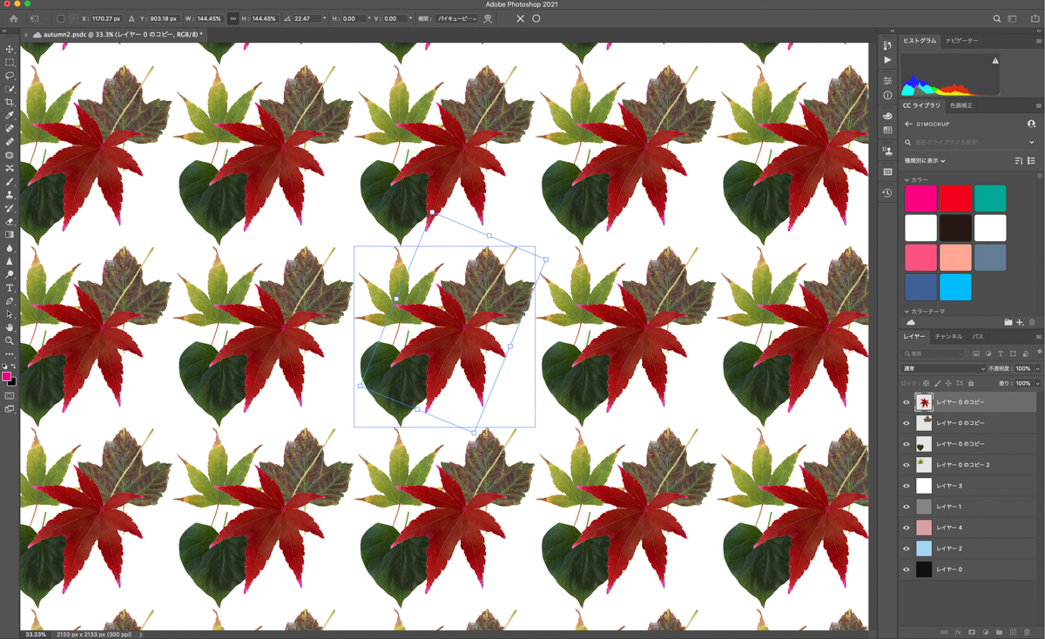Hide the レイヤー 3 layer

(x=906, y=486)
